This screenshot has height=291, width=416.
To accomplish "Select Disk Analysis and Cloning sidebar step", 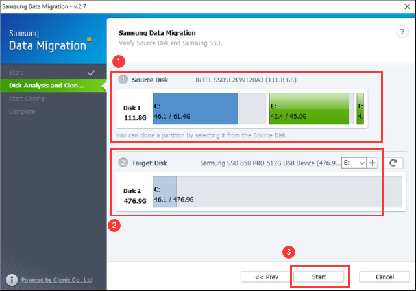I will click(x=47, y=86).
